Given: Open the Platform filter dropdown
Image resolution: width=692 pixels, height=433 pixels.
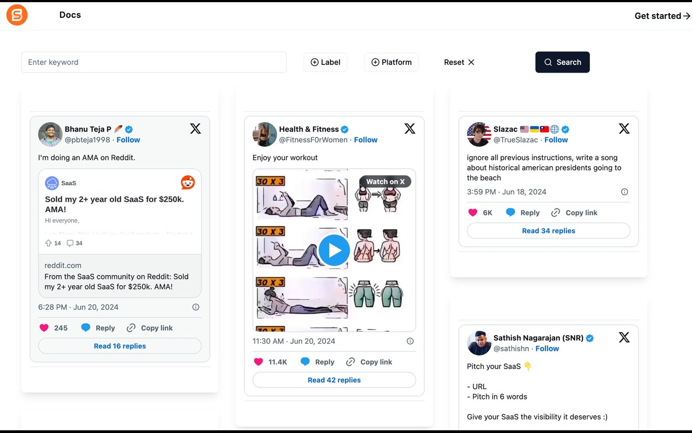Looking at the screenshot, I should pyautogui.click(x=391, y=62).
